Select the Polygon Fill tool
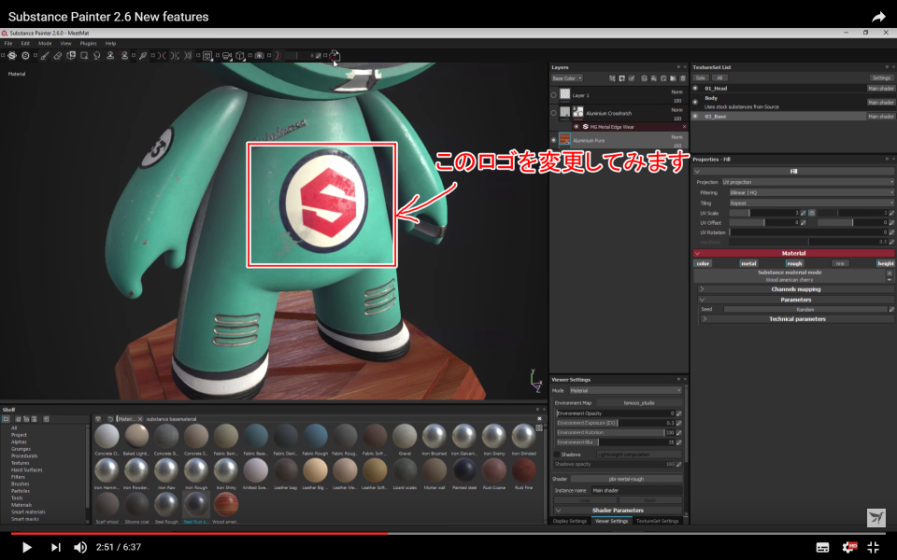The height and width of the screenshot is (560, 897). tap(84, 55)
